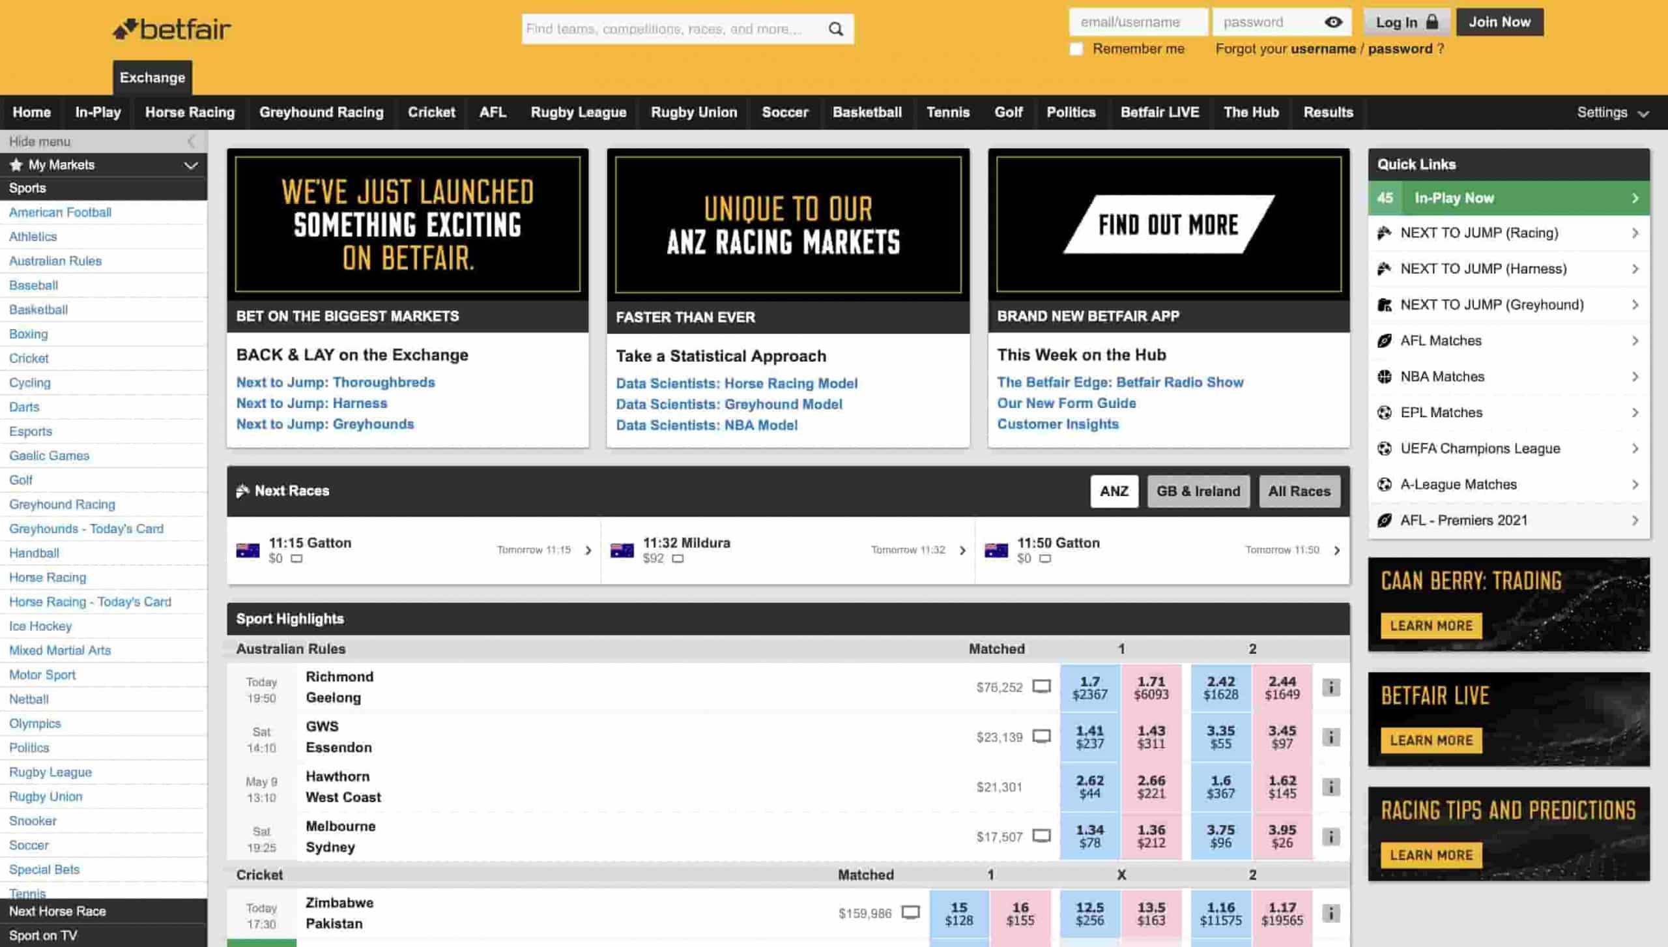Click horse icon for NEXT TO JUMP (Racing)
Image resolution: width=1668 pixels, height=947 pixels.
(1384, 233)
